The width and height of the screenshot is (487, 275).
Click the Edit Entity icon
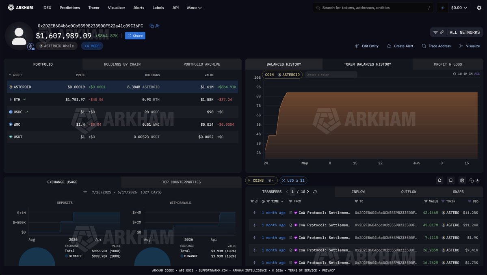357,46
